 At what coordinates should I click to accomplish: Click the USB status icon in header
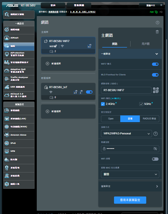(161, 12)
